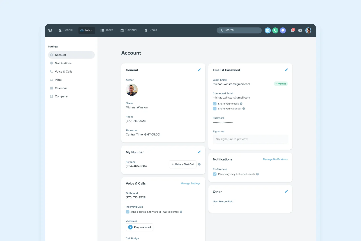The image size is (361, 241).
Task: Open the notifications bell with red badge
Action: 293,30
